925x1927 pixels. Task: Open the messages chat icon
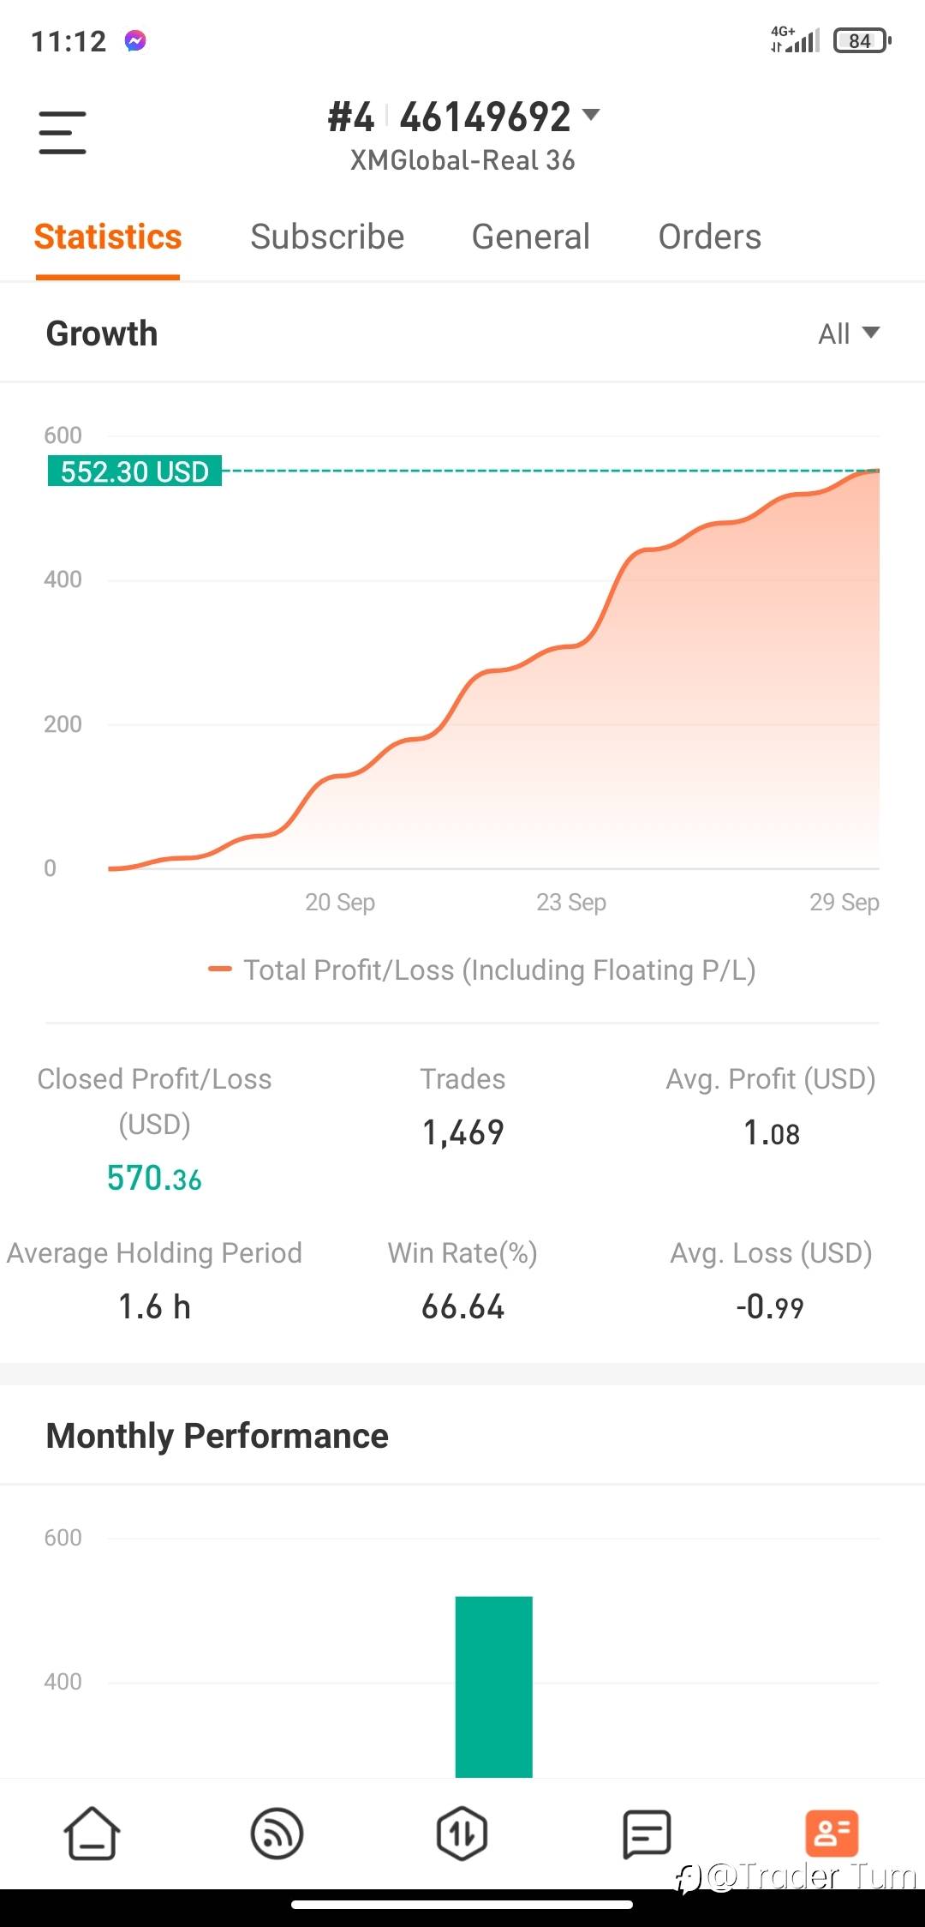coord(647,1833)
